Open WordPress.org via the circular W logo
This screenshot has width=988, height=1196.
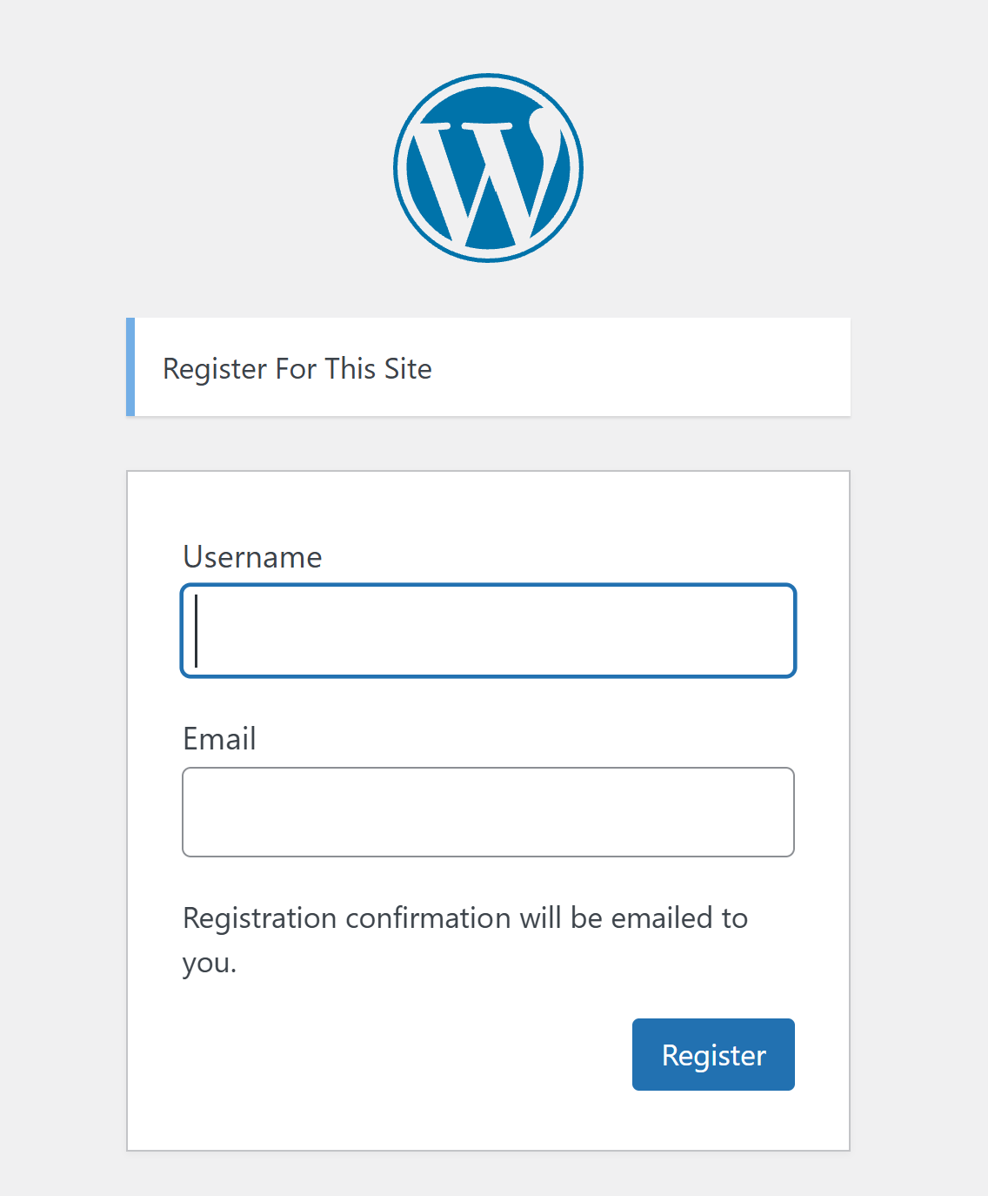pos(489,167)
